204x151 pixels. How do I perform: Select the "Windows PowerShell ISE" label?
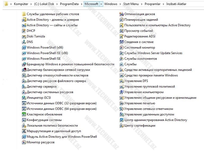[44, 59]
